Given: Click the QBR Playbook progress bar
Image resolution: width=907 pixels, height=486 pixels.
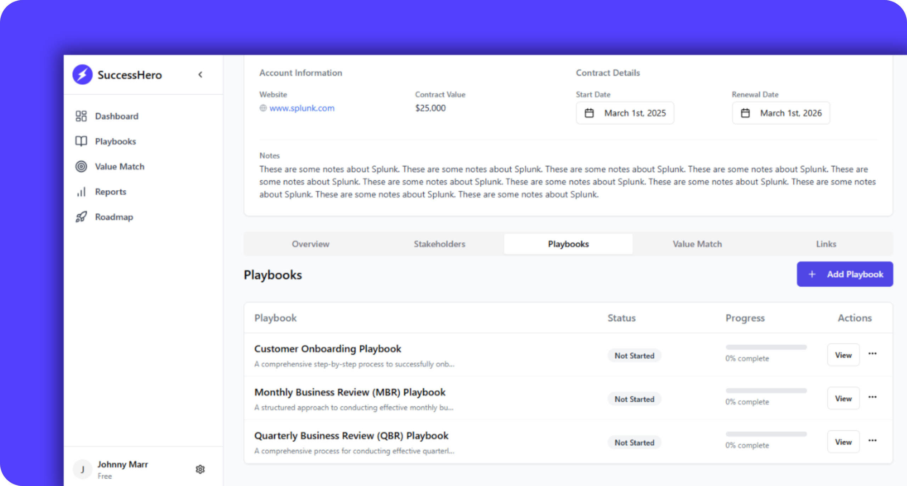Looking at the screenshot, I should 766,434.
